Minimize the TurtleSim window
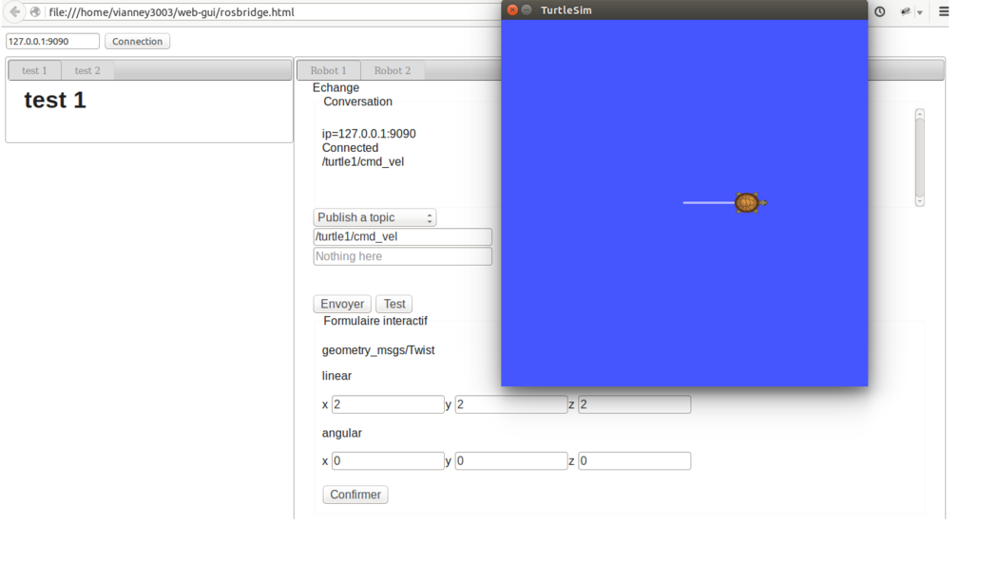The image size is (998, 561). (527, 9)
